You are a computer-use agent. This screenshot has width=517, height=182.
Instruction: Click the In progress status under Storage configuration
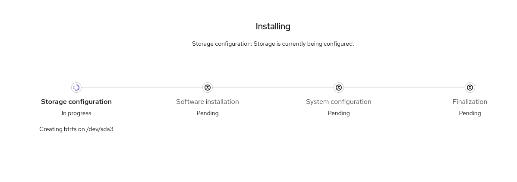[76, 113]
